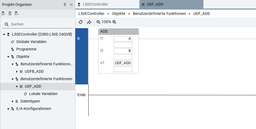Expand the Datentypen node
The image size is (256, 129).
tap(13, 101)
